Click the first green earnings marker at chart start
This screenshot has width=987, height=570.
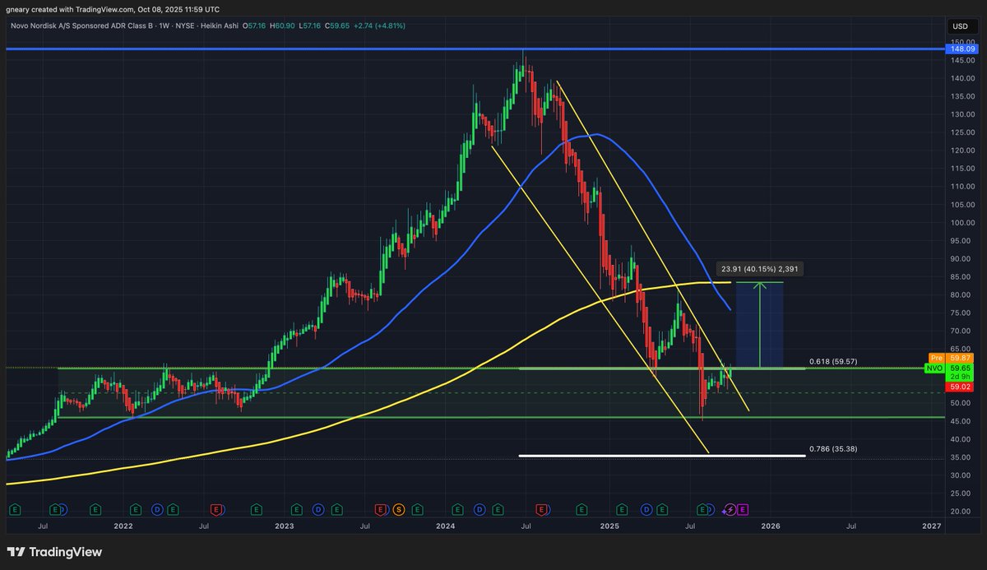click(15, 510)
